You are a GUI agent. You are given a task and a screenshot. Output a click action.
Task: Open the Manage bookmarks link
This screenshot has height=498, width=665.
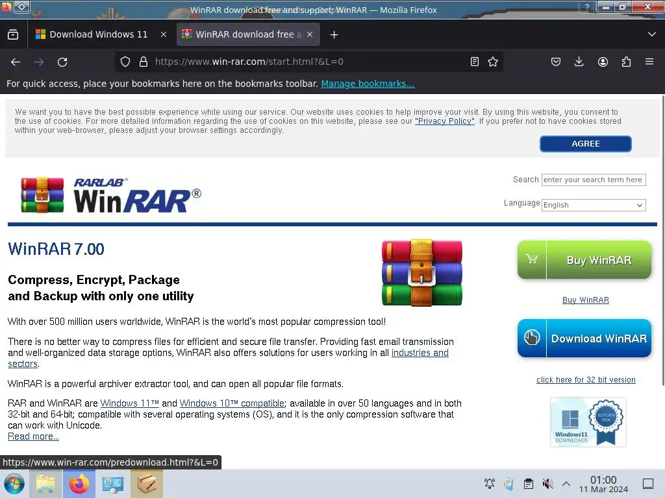(x=368, y=84)
